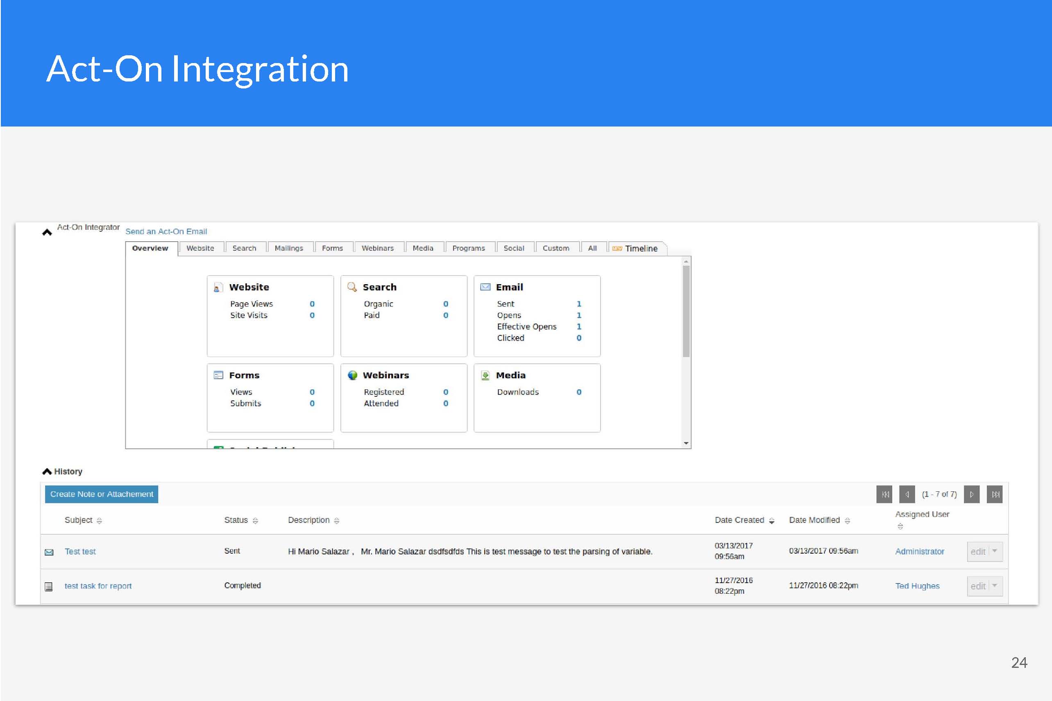Image resolution: width=1052 pixels, height=701 pixels.
Task: Switch to the Website tab
Action: click(200, 248)
